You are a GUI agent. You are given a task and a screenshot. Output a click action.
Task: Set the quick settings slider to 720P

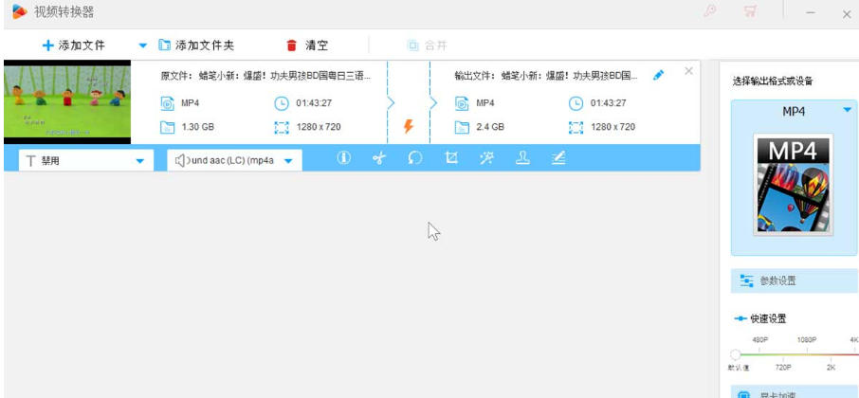pos(783,368)
